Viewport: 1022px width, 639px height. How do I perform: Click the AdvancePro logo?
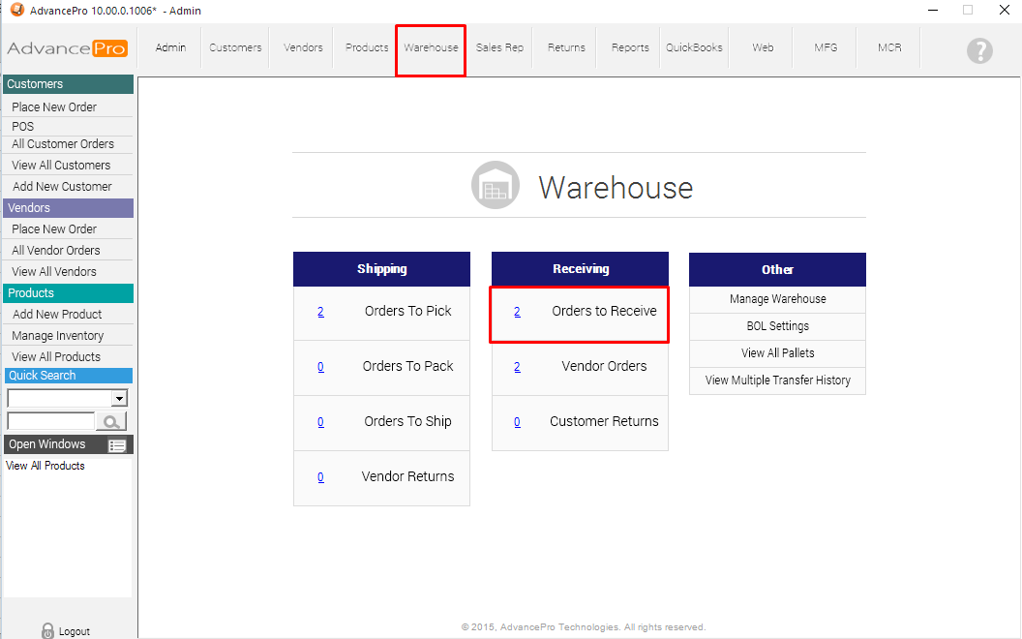(x=67, y=48)
